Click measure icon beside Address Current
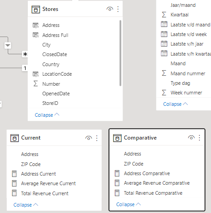Image resolution: width=211 pixels, height=213 pixels. 14,174
